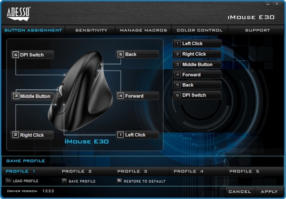Screen dimensions: 286x199
Task: Click the Load Profile folder icon
Action: coord(9,181)
